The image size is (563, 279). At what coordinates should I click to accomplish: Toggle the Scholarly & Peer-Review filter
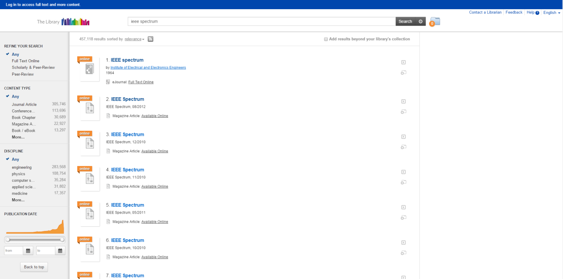[33, 68]
